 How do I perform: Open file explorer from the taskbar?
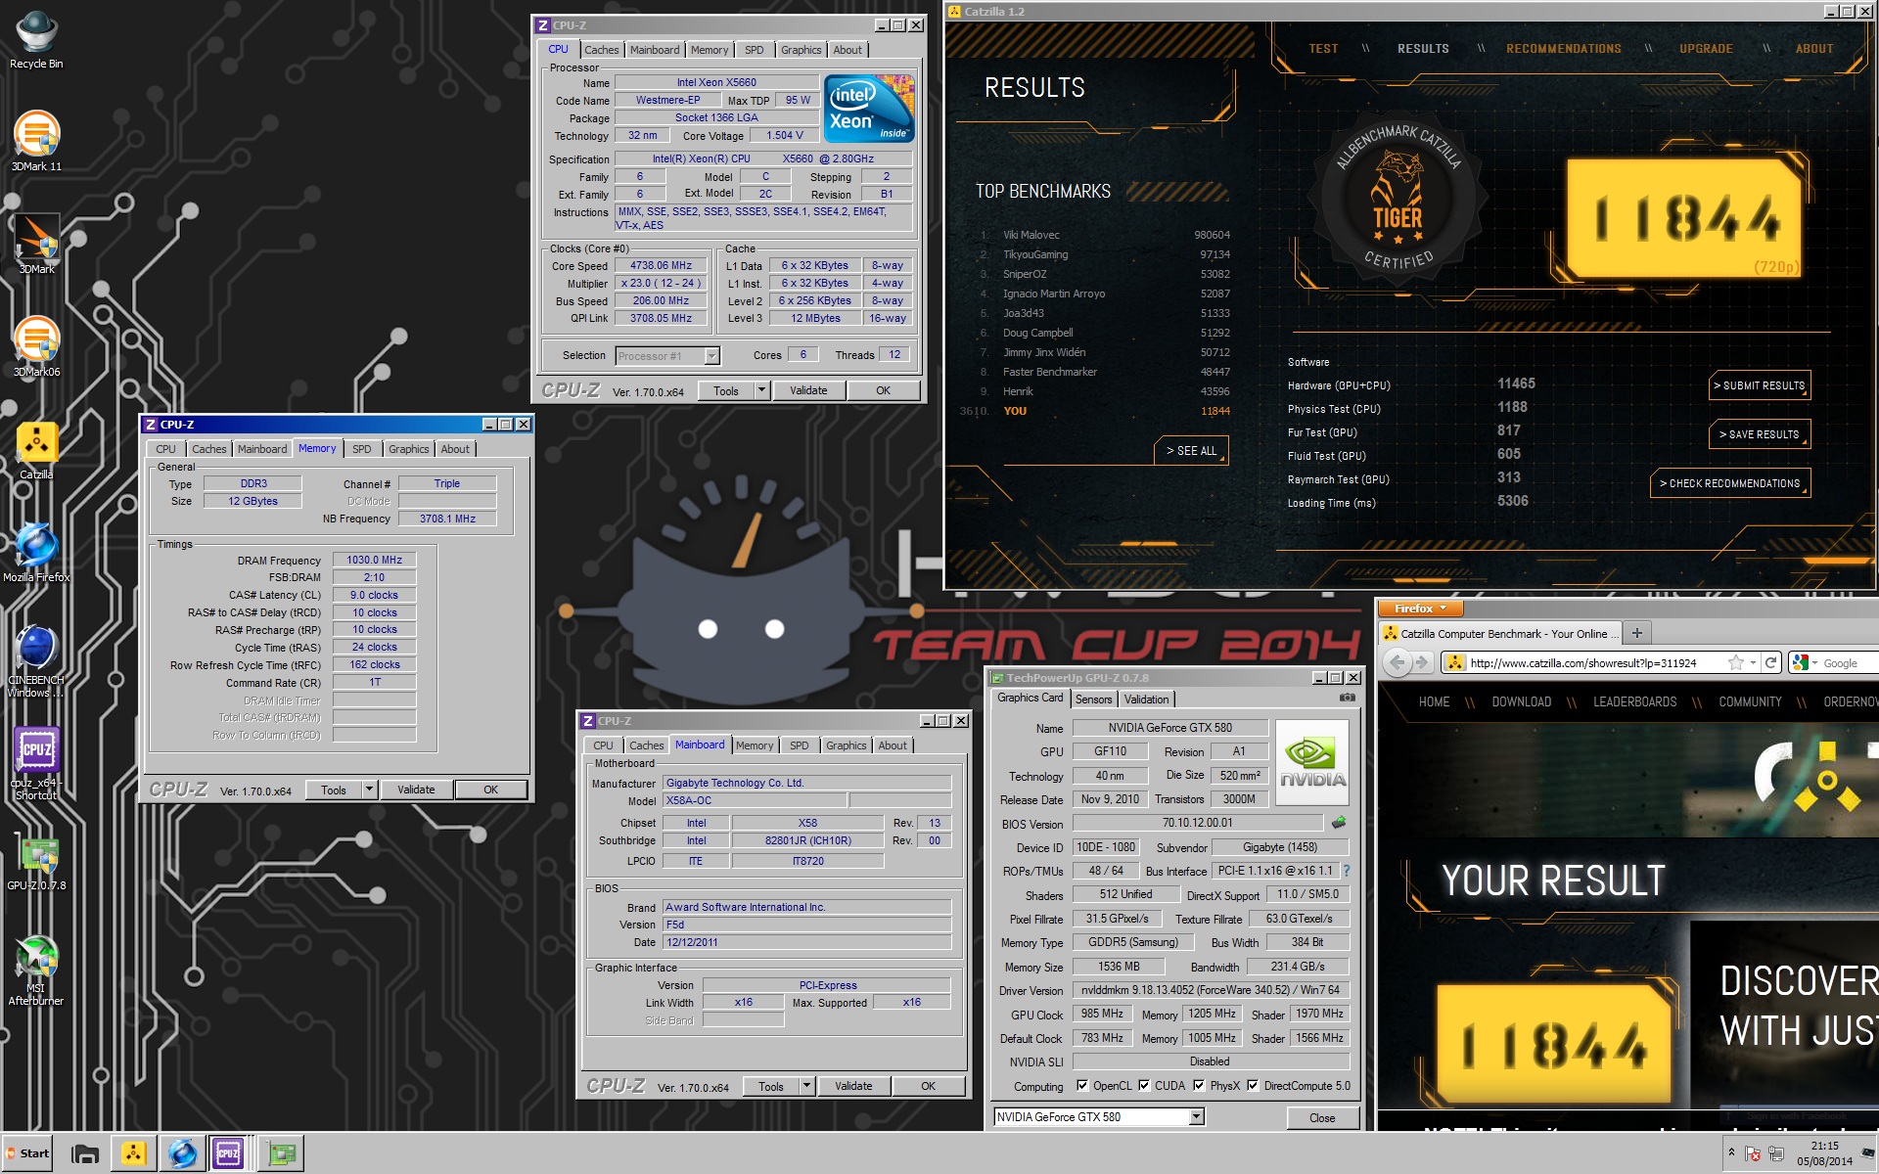tap(85, 1154)
